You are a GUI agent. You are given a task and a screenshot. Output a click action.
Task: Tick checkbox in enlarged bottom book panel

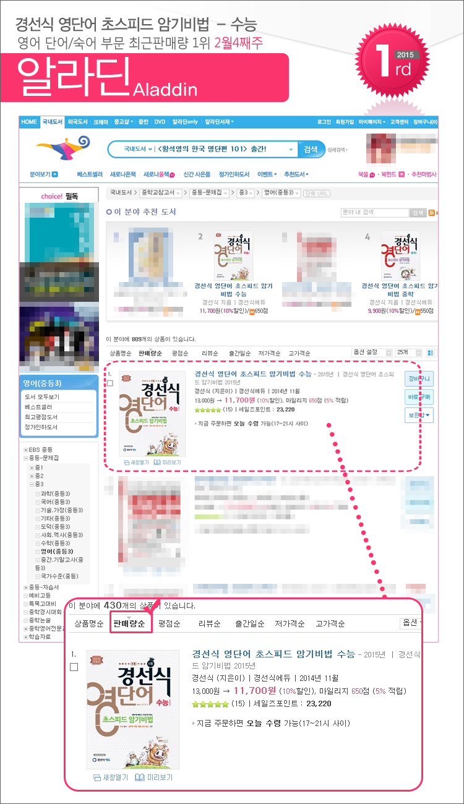click(x=74, y=667)
